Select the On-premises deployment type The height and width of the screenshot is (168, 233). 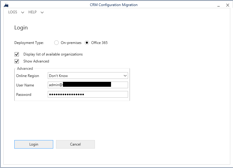(56, 43)
